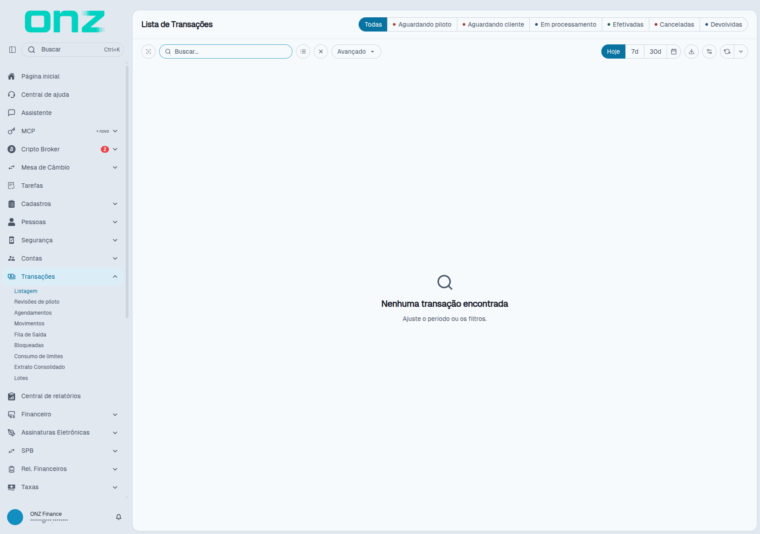760x534 pixels.
Task: Open Agendamentos submenu link
Action: pos(33,313)
